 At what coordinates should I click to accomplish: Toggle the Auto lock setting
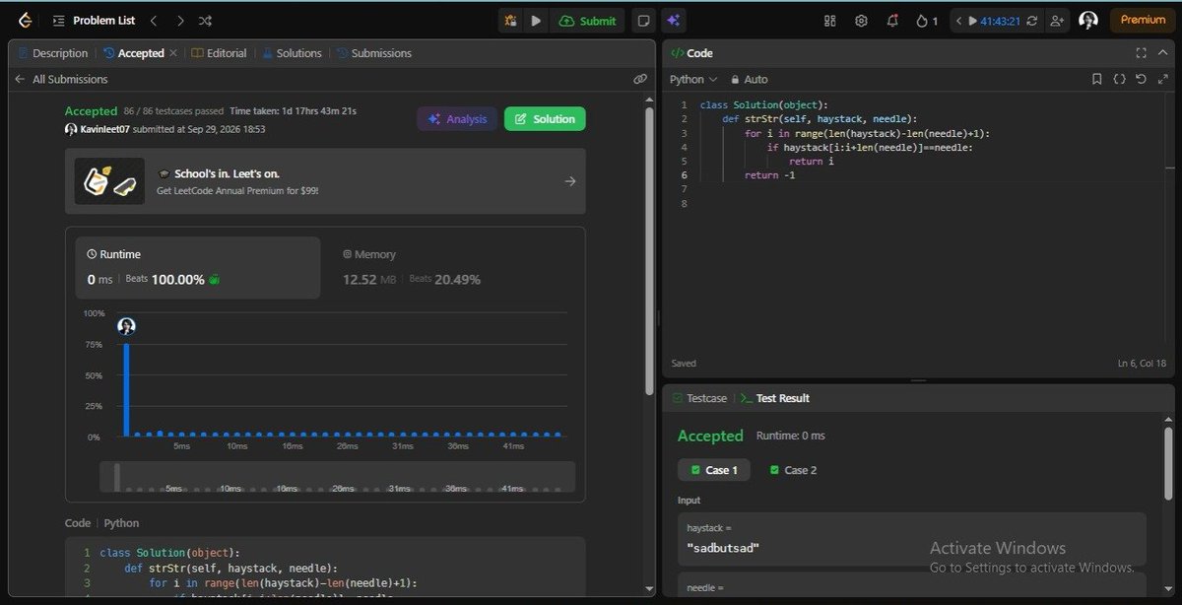[x=748, y=79]
